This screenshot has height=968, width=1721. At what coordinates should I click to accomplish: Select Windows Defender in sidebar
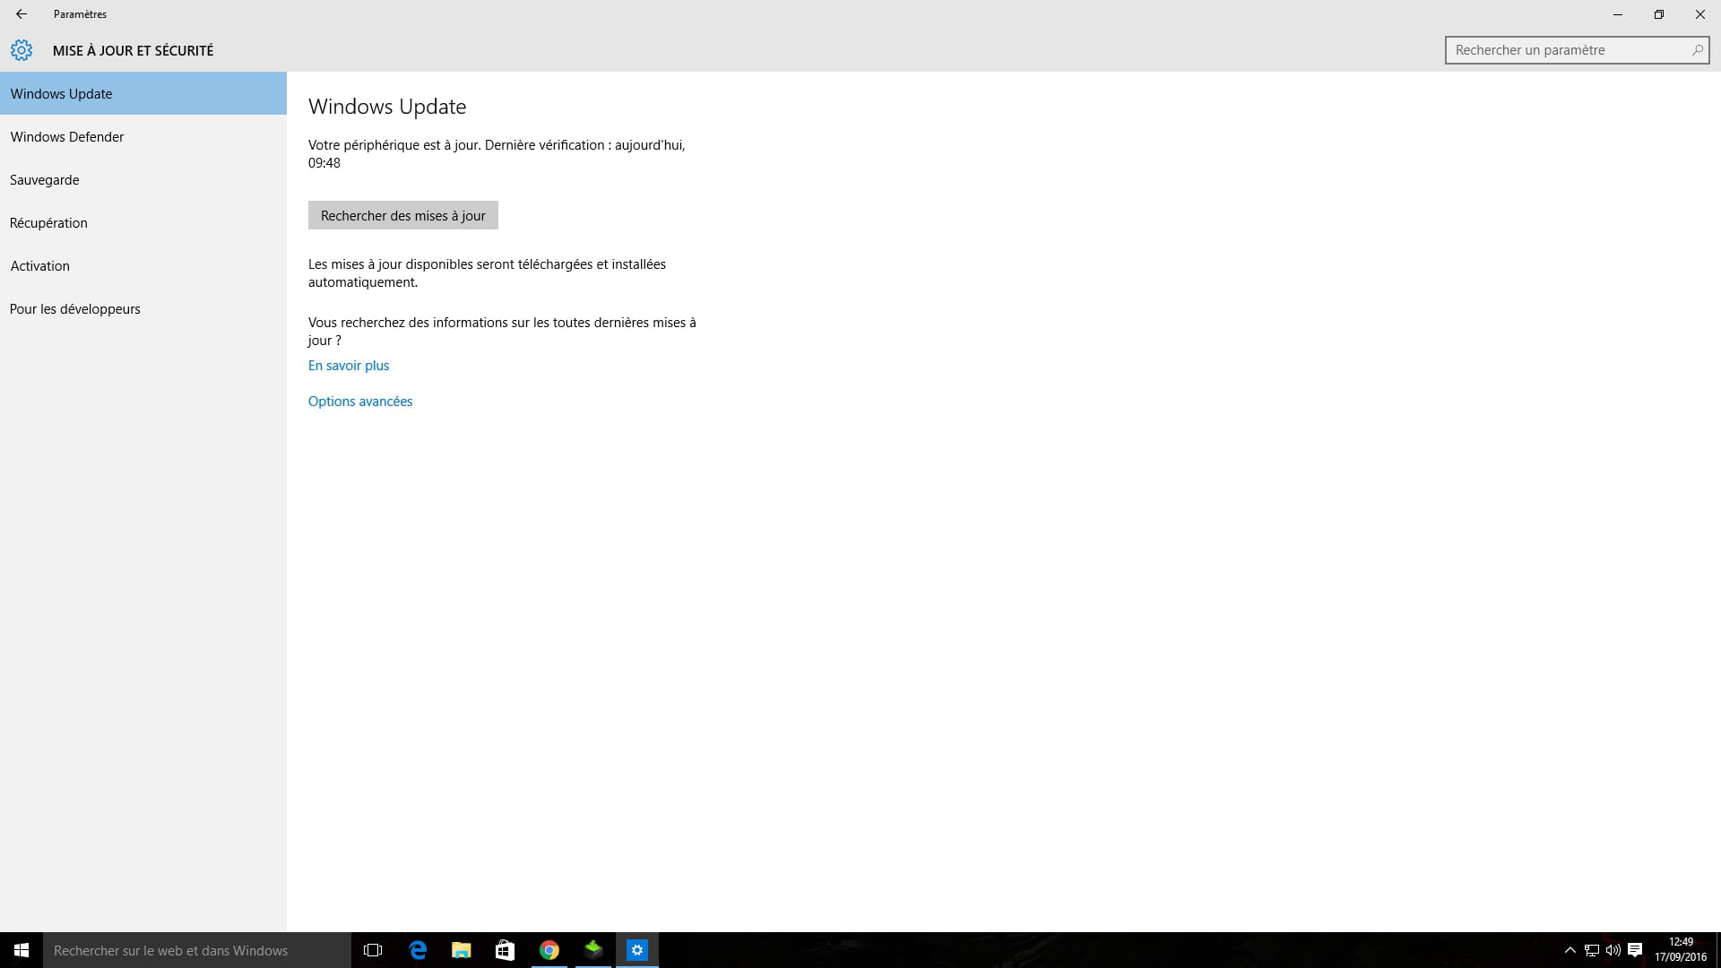pyautogui.click(x=143, y=136)
